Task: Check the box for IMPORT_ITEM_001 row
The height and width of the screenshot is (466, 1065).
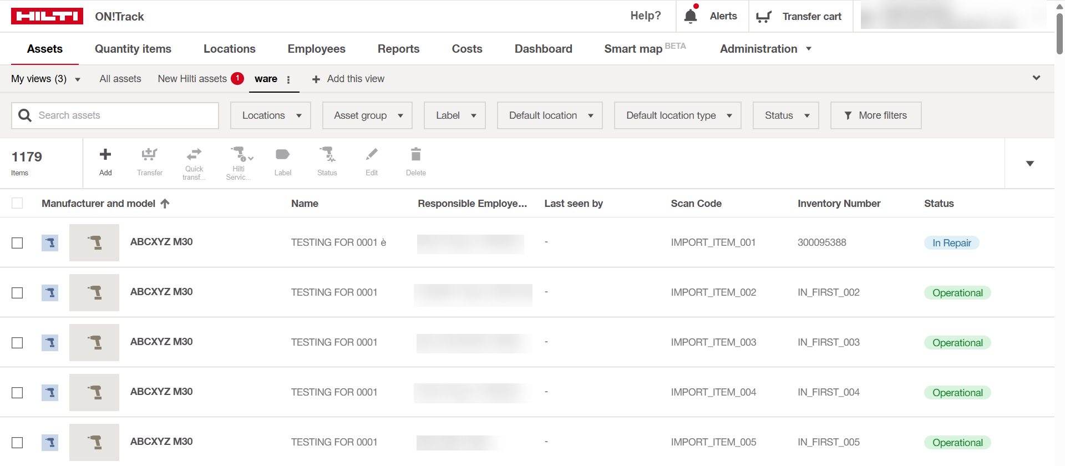Action: (17, 243)
